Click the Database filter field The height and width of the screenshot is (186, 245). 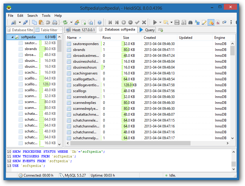pyautogui.click(x=20, y=30)
